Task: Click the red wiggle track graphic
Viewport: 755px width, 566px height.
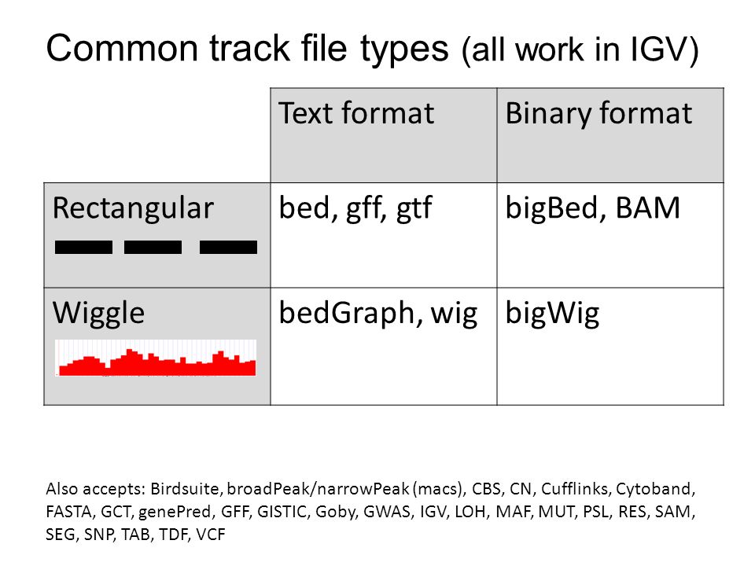Action: pyautogui.click(x=156, y=358)
